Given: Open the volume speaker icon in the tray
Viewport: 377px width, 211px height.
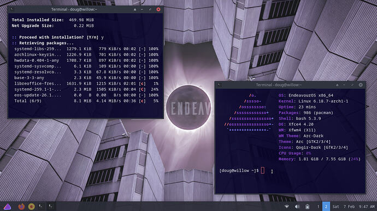Looking at the screenshot, I should 297,207.
